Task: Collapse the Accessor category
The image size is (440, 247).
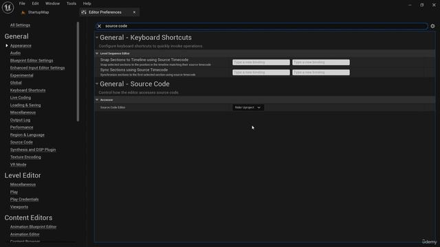Action: [97, 99]
